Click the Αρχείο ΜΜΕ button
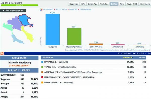Screen dimensions: 151x99 coord(132,4)
